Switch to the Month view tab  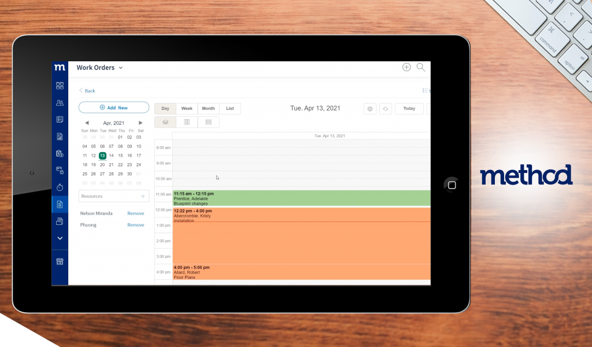tap(208, 109)
